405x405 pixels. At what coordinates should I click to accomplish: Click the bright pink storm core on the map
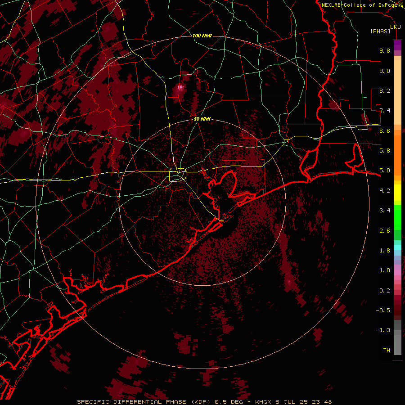pyautogui.click(x=180, y=88)
